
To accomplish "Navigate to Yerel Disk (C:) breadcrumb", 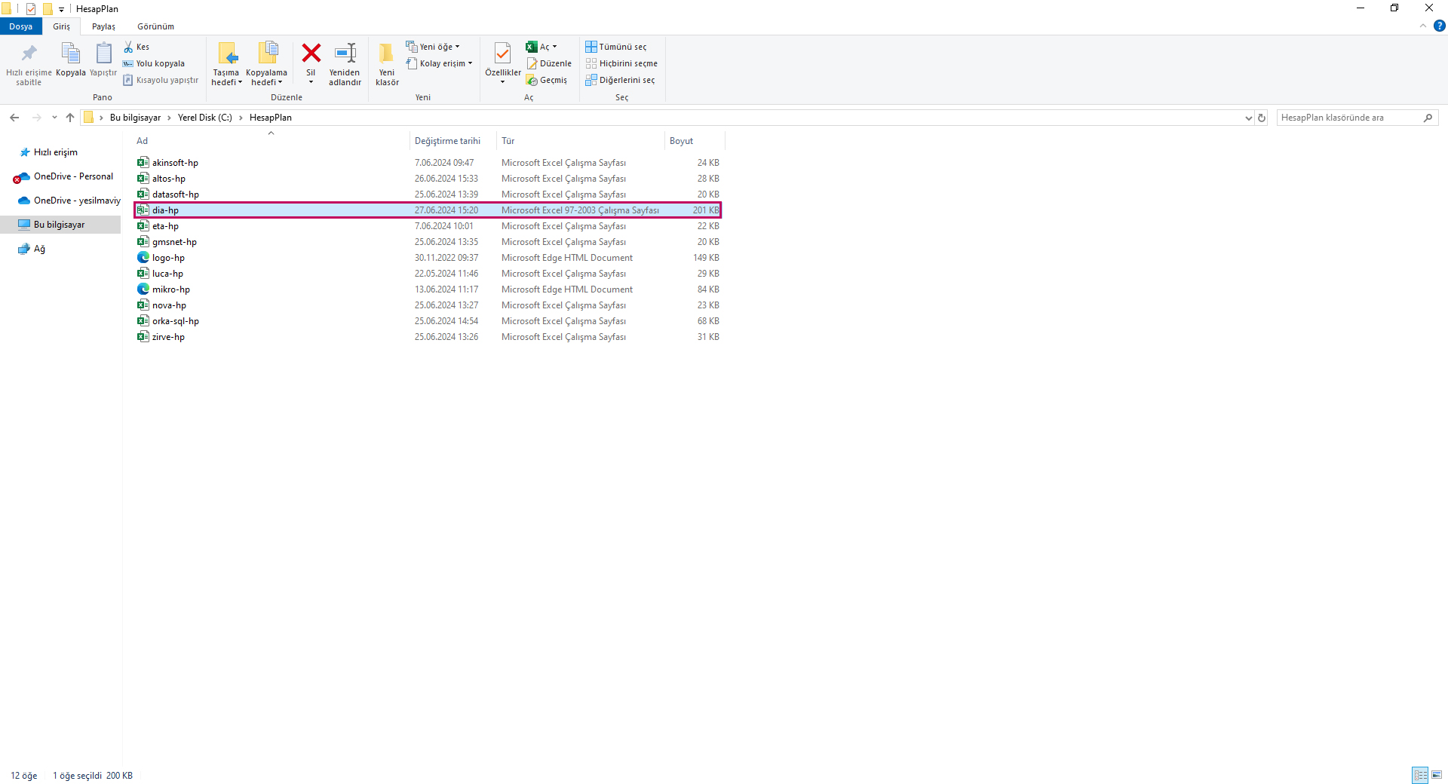I will [205, 118].
